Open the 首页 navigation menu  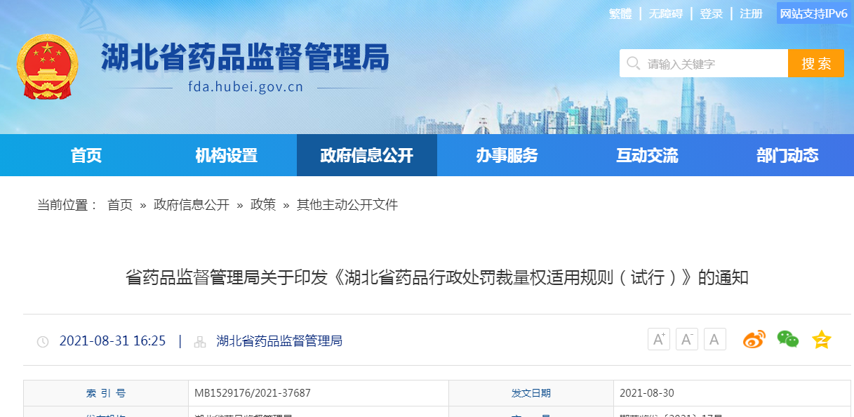pyautogui.click(x=86, y=155)
